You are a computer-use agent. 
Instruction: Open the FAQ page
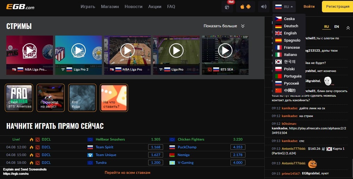point(171,7)
